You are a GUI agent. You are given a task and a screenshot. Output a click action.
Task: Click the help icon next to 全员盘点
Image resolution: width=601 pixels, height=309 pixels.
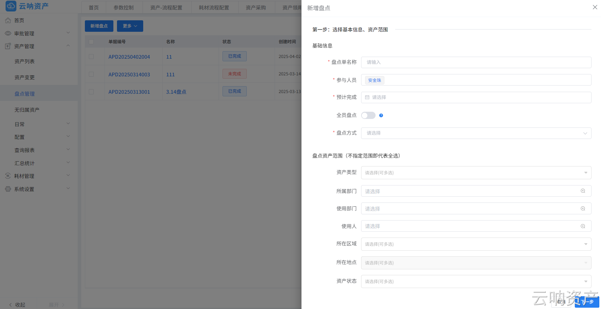(x=381, y=115)
